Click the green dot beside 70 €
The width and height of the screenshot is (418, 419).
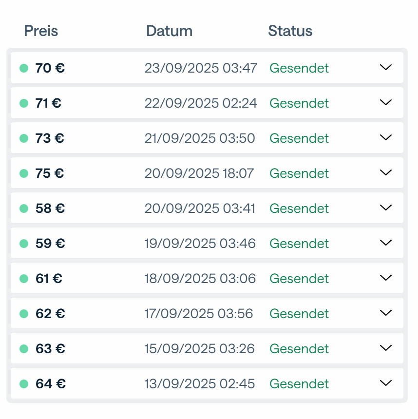point(23,68)
